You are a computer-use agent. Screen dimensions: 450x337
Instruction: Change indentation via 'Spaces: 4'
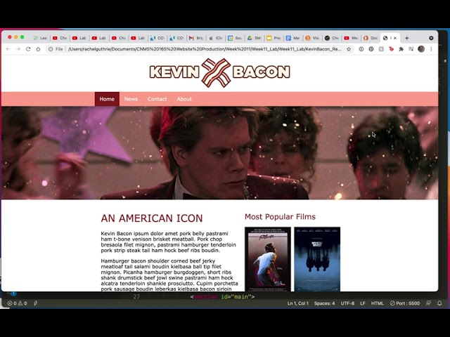324,303
